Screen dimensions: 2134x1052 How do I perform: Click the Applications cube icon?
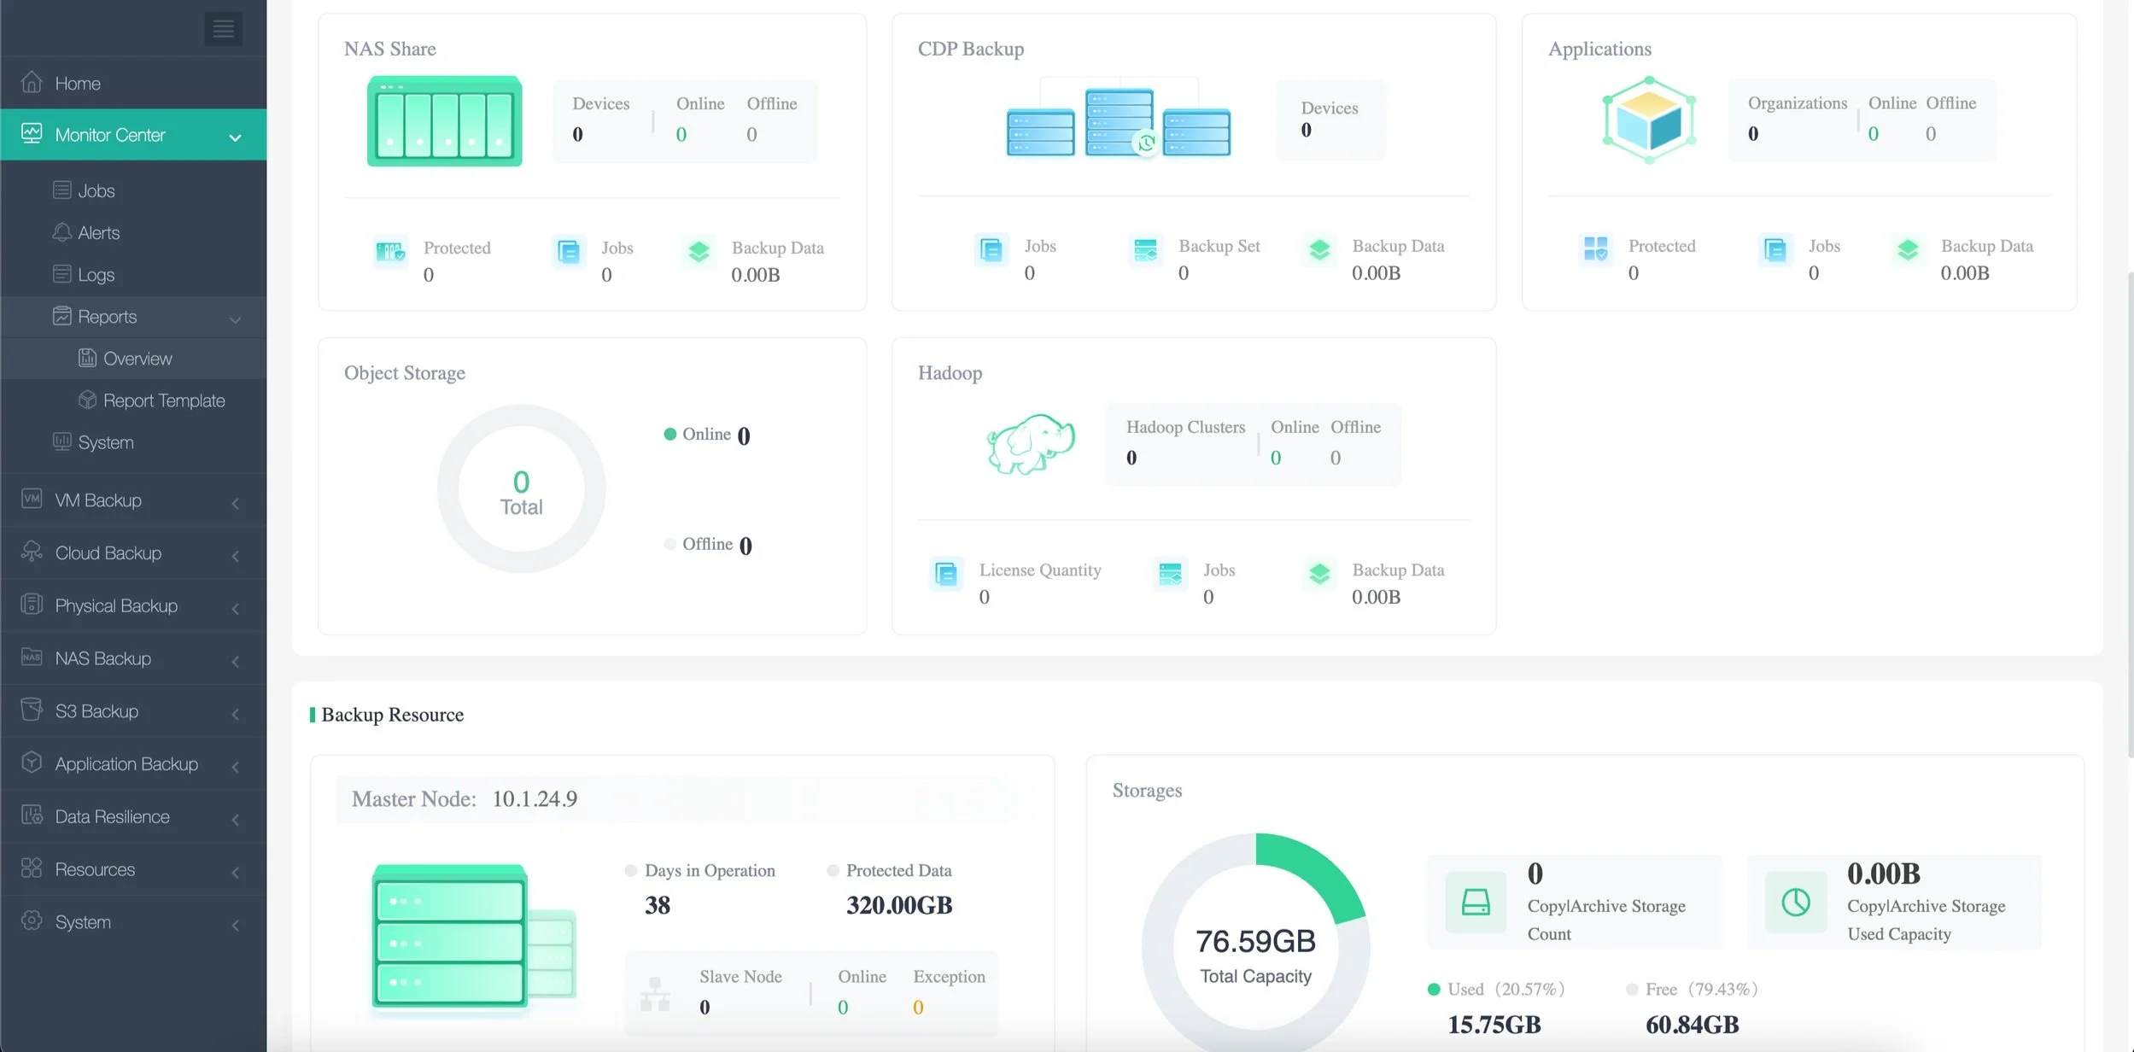(x=1649, y=120)
